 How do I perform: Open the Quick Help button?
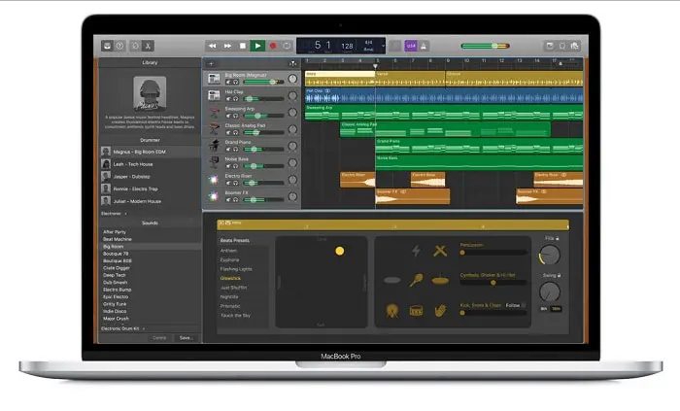click(120, 46)
